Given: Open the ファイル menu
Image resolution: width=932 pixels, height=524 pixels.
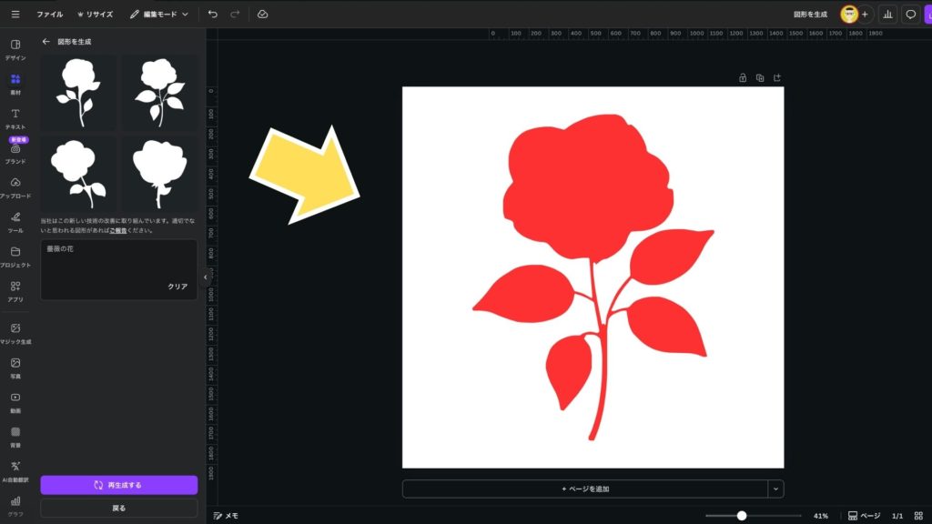Looking at the screenshot, I should [49, 15].
